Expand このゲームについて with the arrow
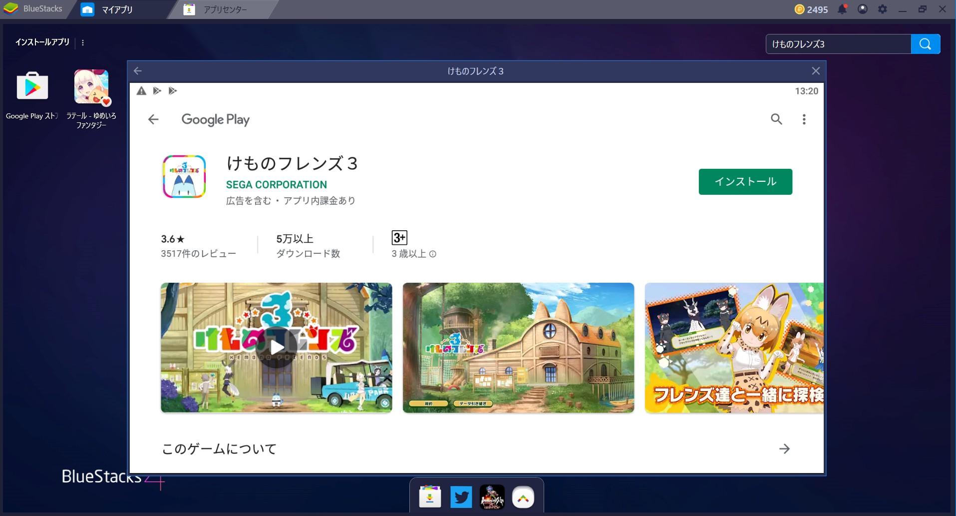The image size is (956, 516). point(784,449)
